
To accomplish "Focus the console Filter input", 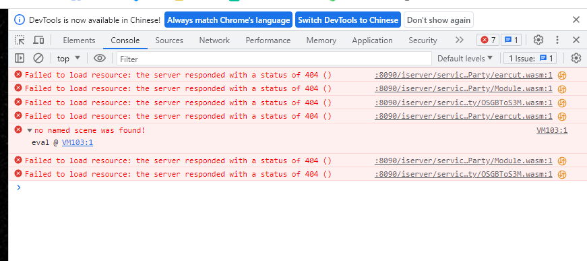I will pyautogui.click(x=274, y=59).
